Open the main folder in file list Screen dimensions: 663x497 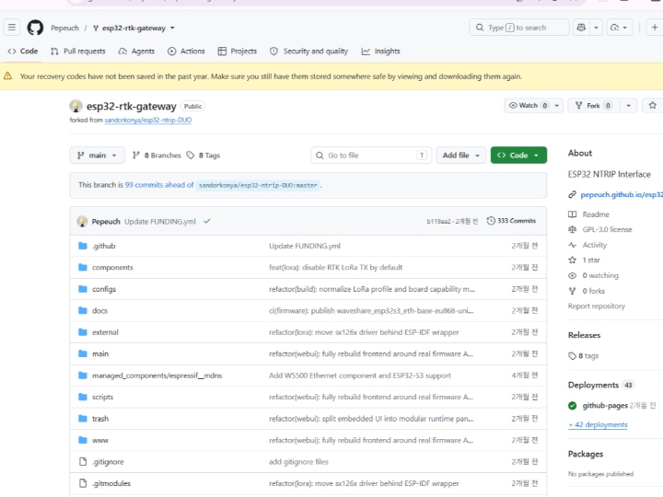click(x=100, y=353)
